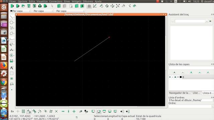Switch to 'Navegador de la...' tab
The height and width of the screenshot is (120, 214).
tap(180, 93)
